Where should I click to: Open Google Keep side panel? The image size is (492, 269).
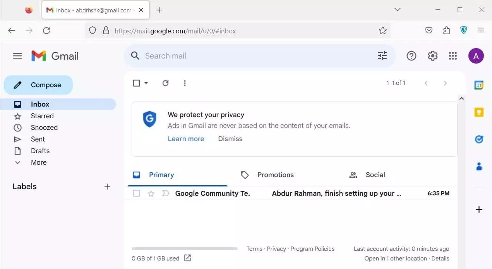pos(479,112)
